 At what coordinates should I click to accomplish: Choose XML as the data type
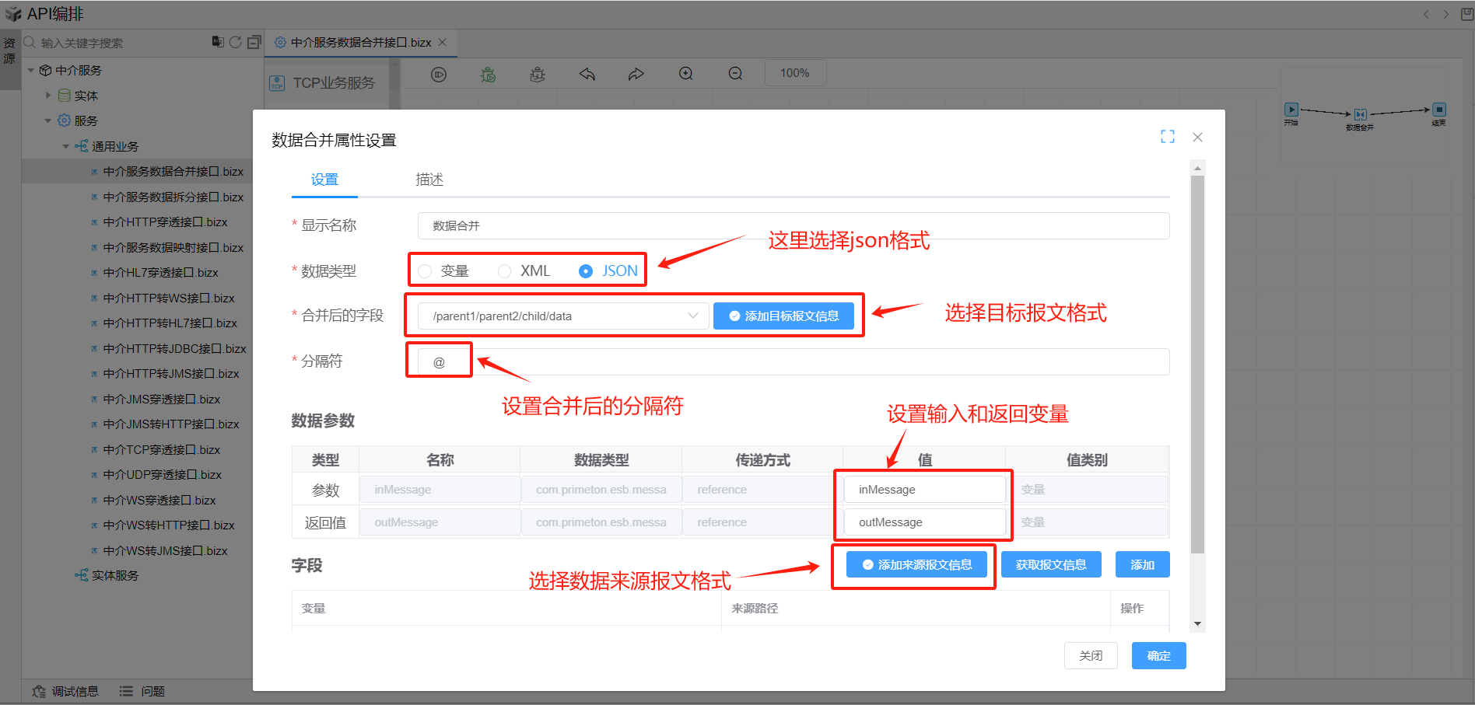pos(505,271)
